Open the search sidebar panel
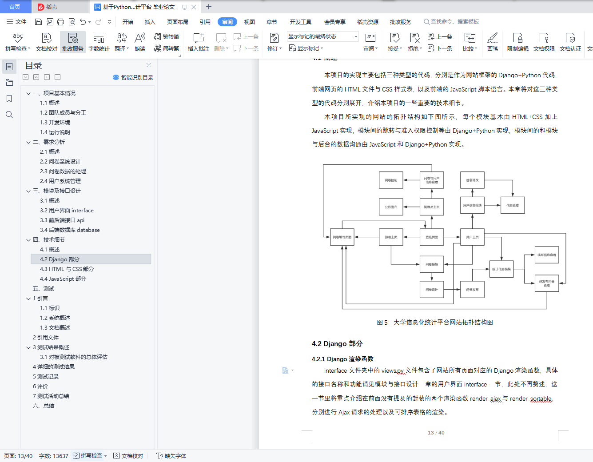Screen dimensions: 593x462 pyautogui.click(x=9, y=115)
